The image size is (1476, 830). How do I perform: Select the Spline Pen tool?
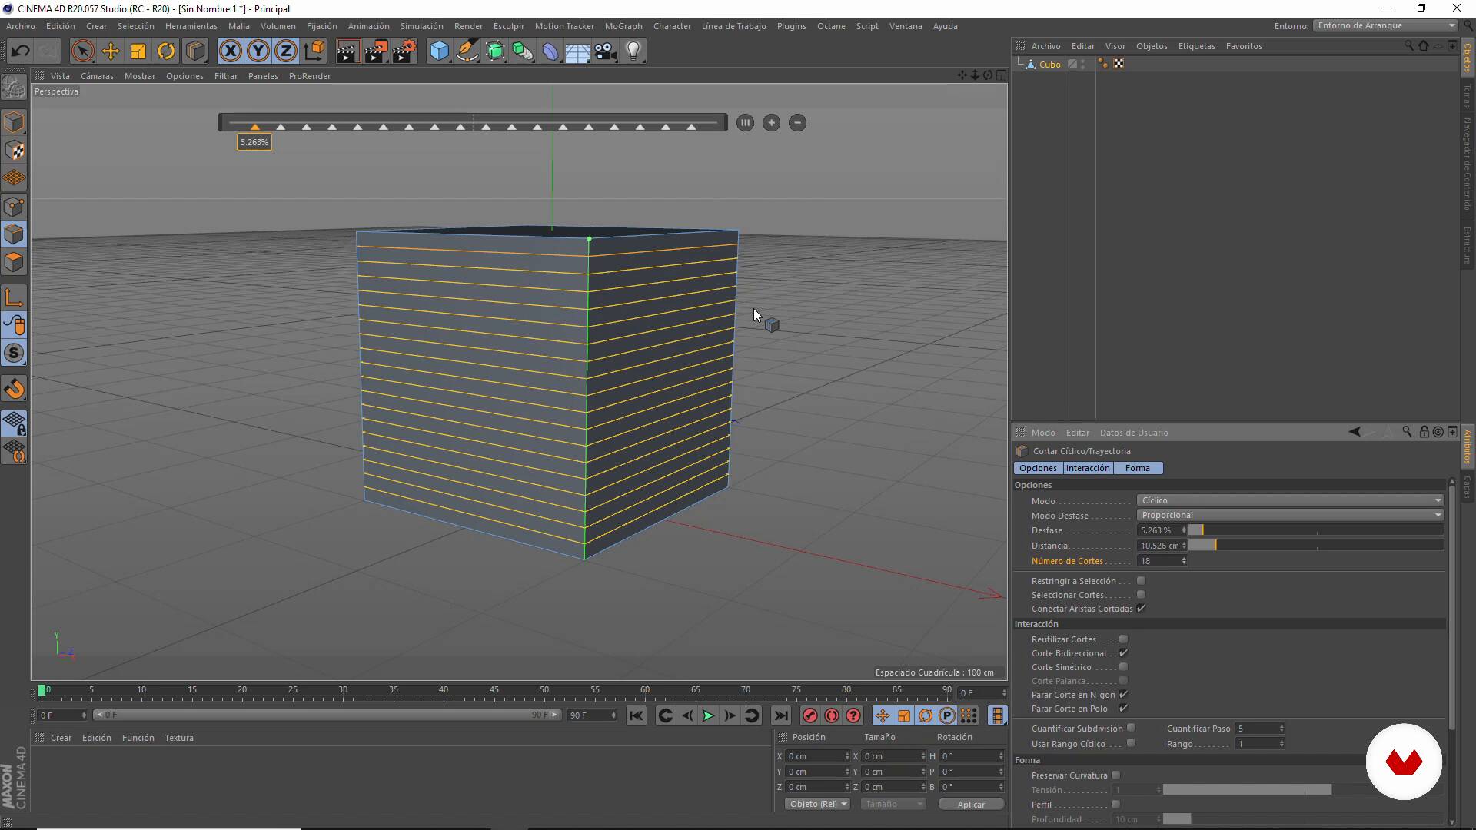tap(467, 51)
